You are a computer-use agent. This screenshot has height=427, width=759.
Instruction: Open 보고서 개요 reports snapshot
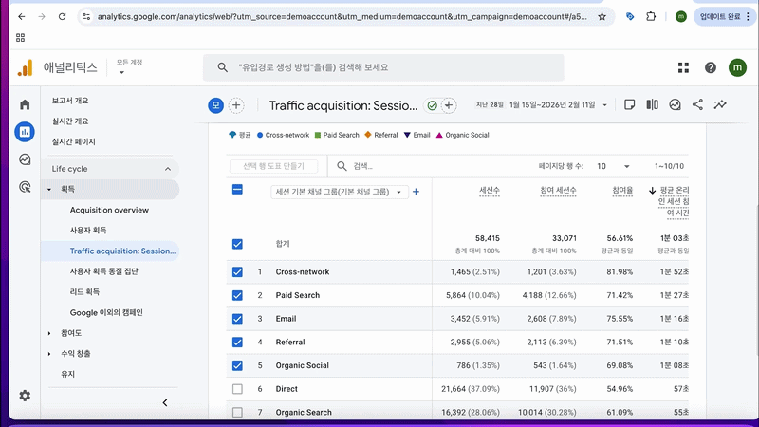point(70,101)
